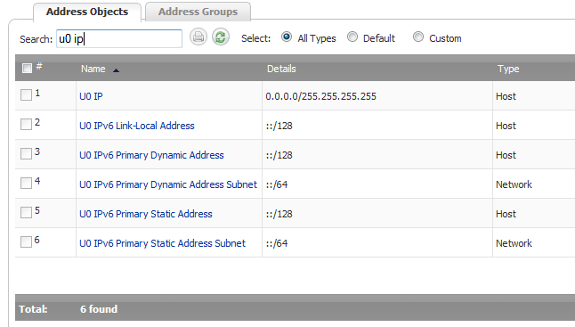The height and width of the screenshot is (327, 575).
Task: Click the print icon next to search
Action: pyautogui.click(x=198, y=37)
